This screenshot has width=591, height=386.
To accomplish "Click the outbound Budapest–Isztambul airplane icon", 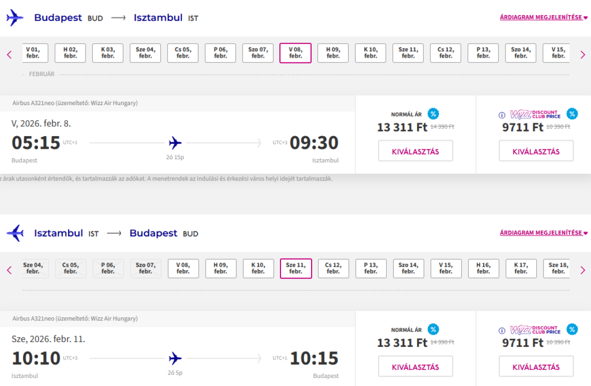I will tap(15, 18).
